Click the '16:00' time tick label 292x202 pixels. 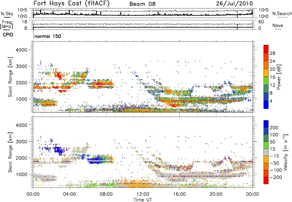click(179, 194)
